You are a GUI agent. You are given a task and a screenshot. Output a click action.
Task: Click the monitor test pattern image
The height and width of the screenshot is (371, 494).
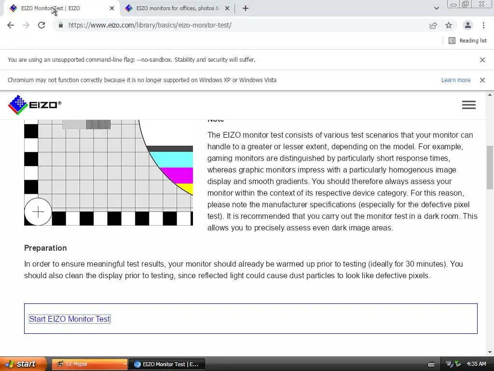coord(109,172)
